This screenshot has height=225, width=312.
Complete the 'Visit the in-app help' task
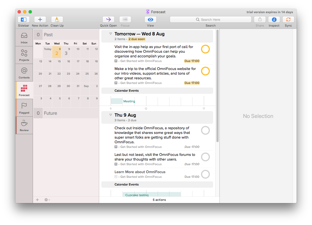tap(205, 49)
